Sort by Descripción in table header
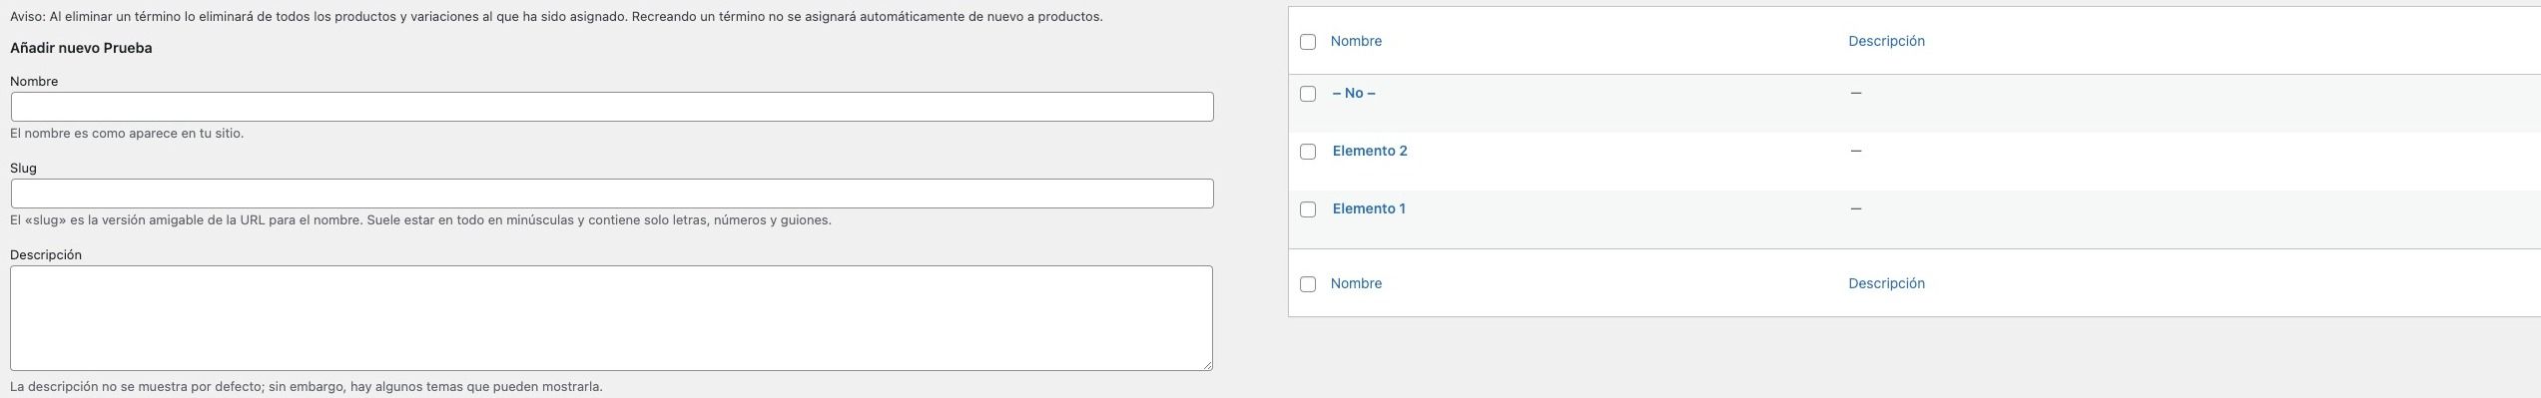Screen dimensions: 2541x398 coord(1886,41)
